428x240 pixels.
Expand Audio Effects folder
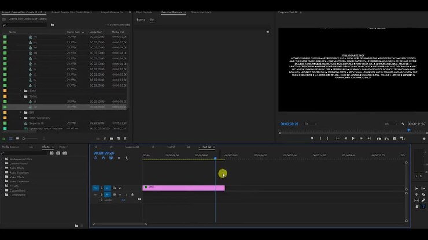pos(2,168)
